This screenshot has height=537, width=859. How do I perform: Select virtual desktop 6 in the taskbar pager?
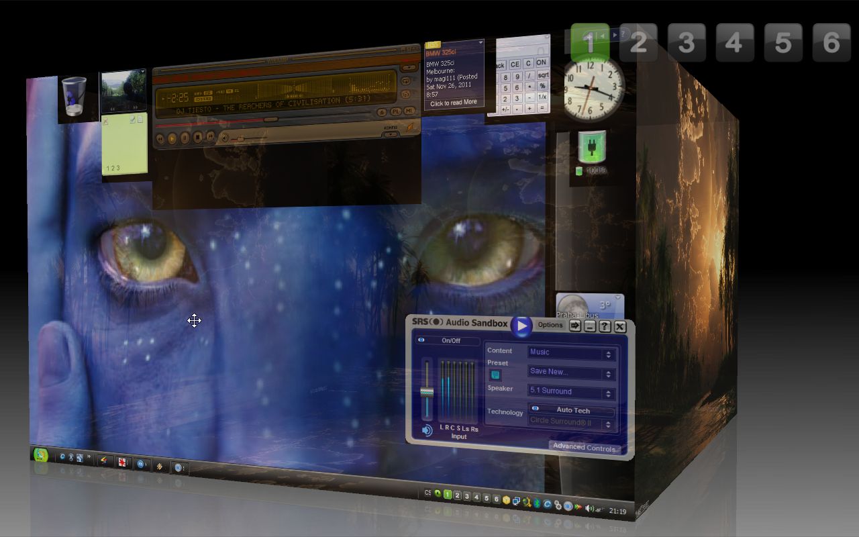tap(497, 499)
